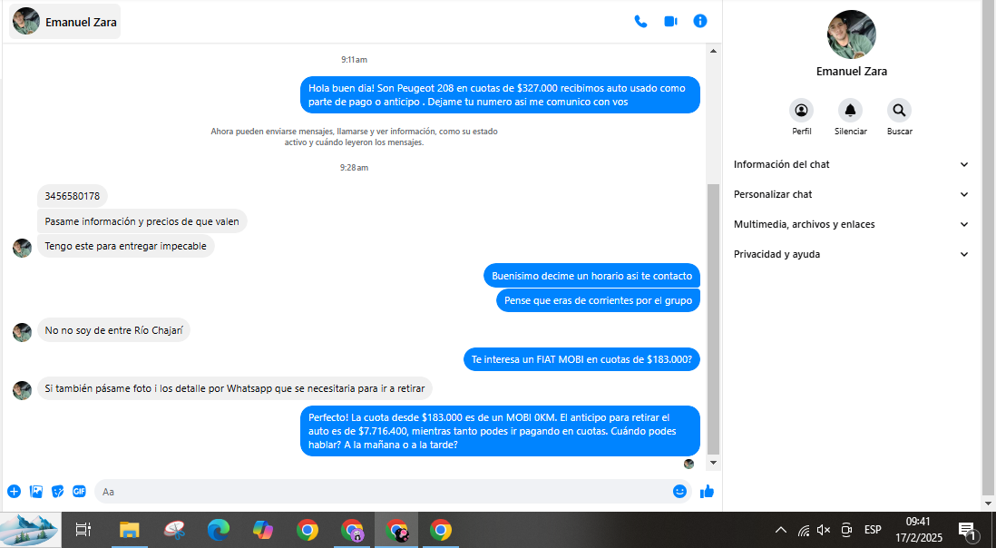Image resolution: width=996 pixels, height=548 pixels.
Task: Expand Personalizar chat section
Action: [x=851, y=194]
